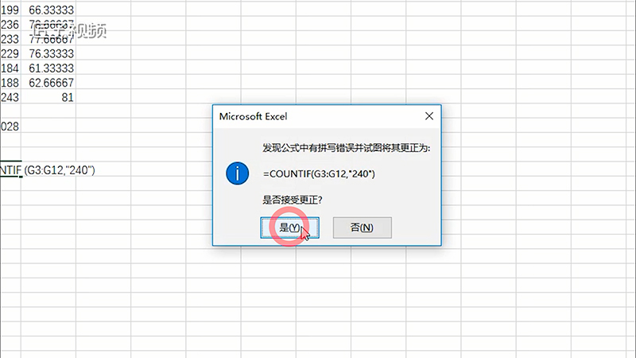Select the cell with value 77.66667

point(51,38)
